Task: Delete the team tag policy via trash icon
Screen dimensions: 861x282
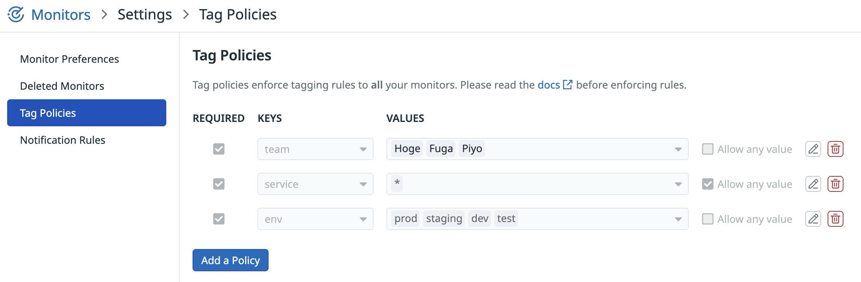Action: (x=836, y=149)
